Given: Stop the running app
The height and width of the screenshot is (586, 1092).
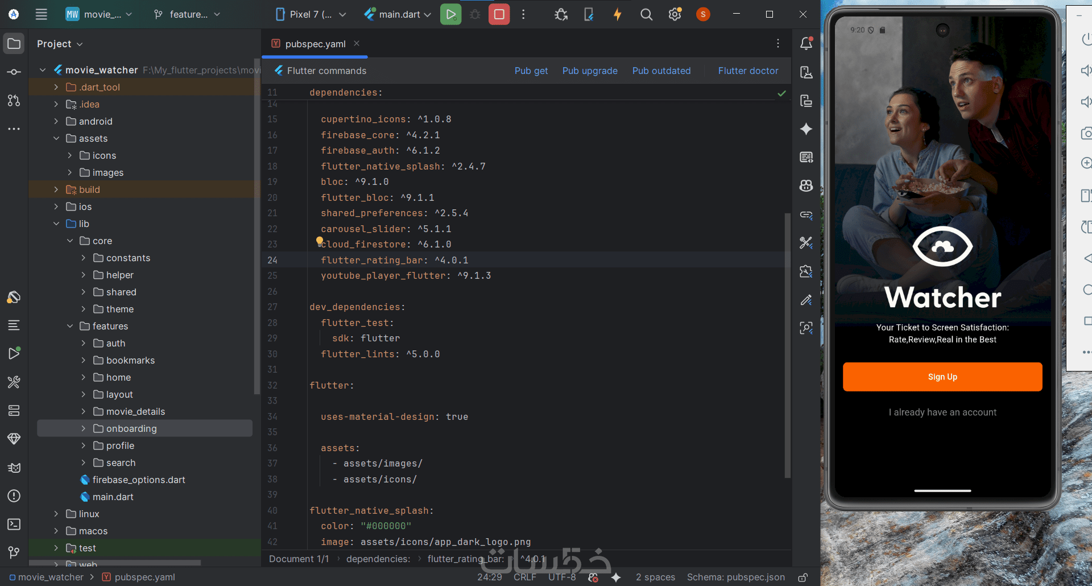Looking at the screenshot, I should pyautogui.click(x=499, y=14).
